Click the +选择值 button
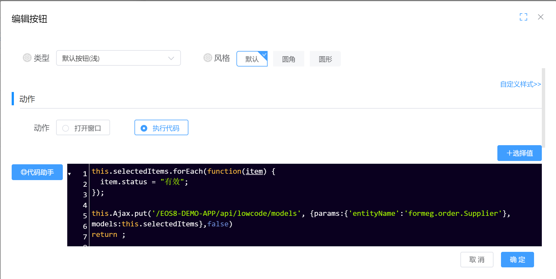 click(x=519, y=153)
